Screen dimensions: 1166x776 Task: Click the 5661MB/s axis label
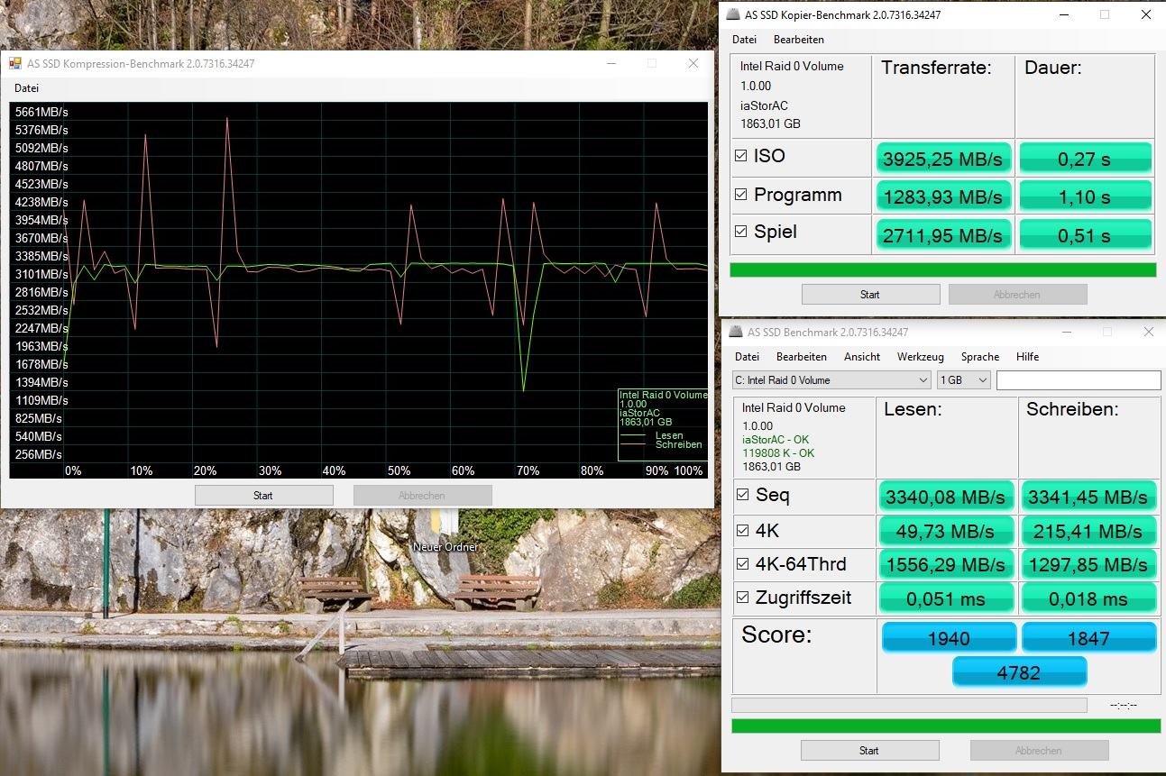coord(41,112)
